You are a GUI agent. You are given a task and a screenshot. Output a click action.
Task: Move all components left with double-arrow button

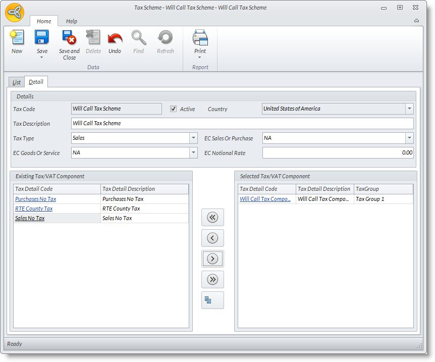pyautogui.click(x=212, y=218)
